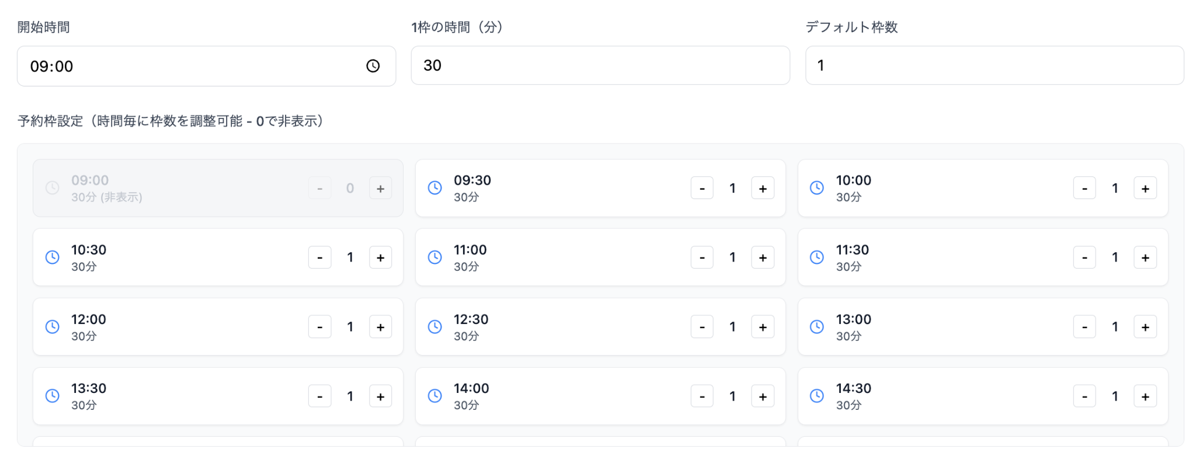1196x456 pixels.
Task: Click the clock icon for the 14:30 slot
Action: tap(817, 396)
